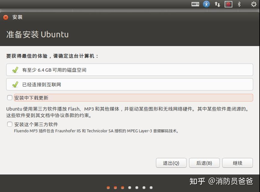
Task: Open the power gear menu at top right
Action: 253,4
